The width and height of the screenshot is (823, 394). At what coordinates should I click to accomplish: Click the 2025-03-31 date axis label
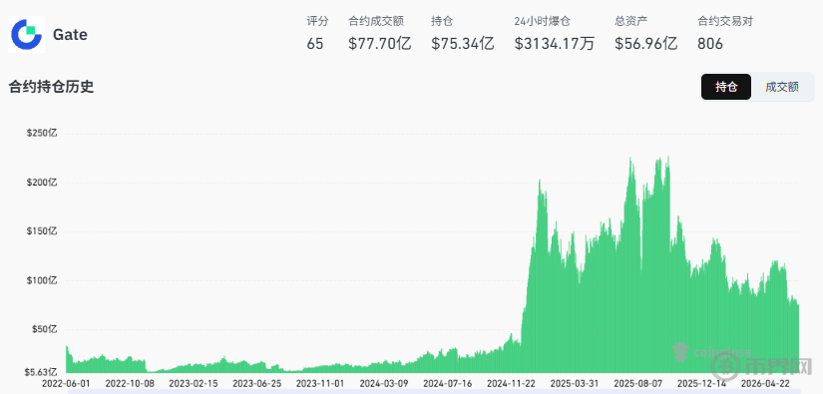tap(575, 383)
